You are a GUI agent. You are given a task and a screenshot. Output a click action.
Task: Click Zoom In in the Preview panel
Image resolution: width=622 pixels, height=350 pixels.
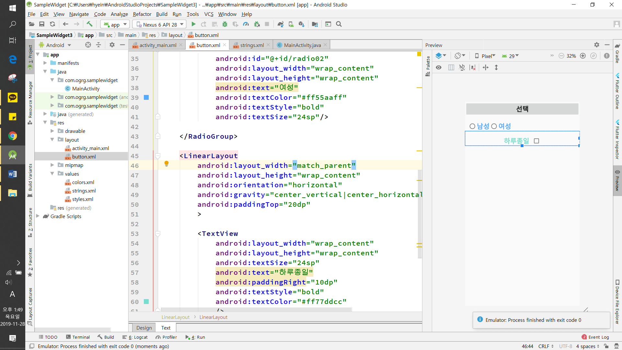(583, 56)
